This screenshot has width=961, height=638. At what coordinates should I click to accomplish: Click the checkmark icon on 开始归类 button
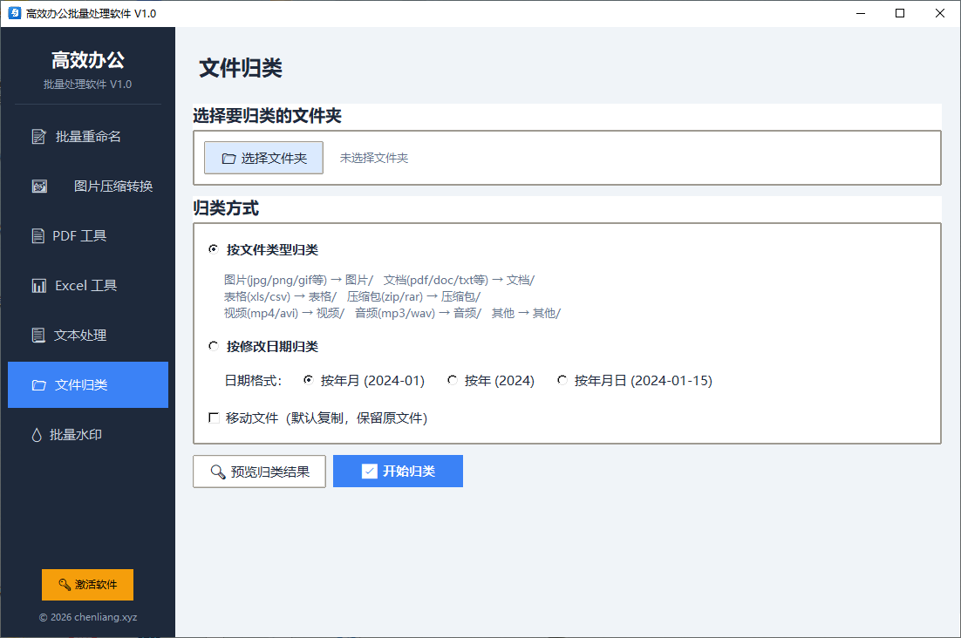[370, 471]
